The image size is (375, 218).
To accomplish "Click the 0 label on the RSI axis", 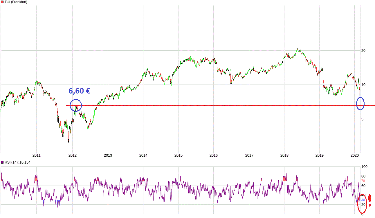I will pos(362,214).
